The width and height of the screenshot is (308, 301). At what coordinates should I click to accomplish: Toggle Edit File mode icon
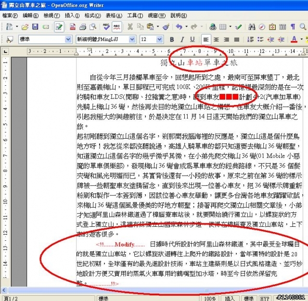pos(59,26)
